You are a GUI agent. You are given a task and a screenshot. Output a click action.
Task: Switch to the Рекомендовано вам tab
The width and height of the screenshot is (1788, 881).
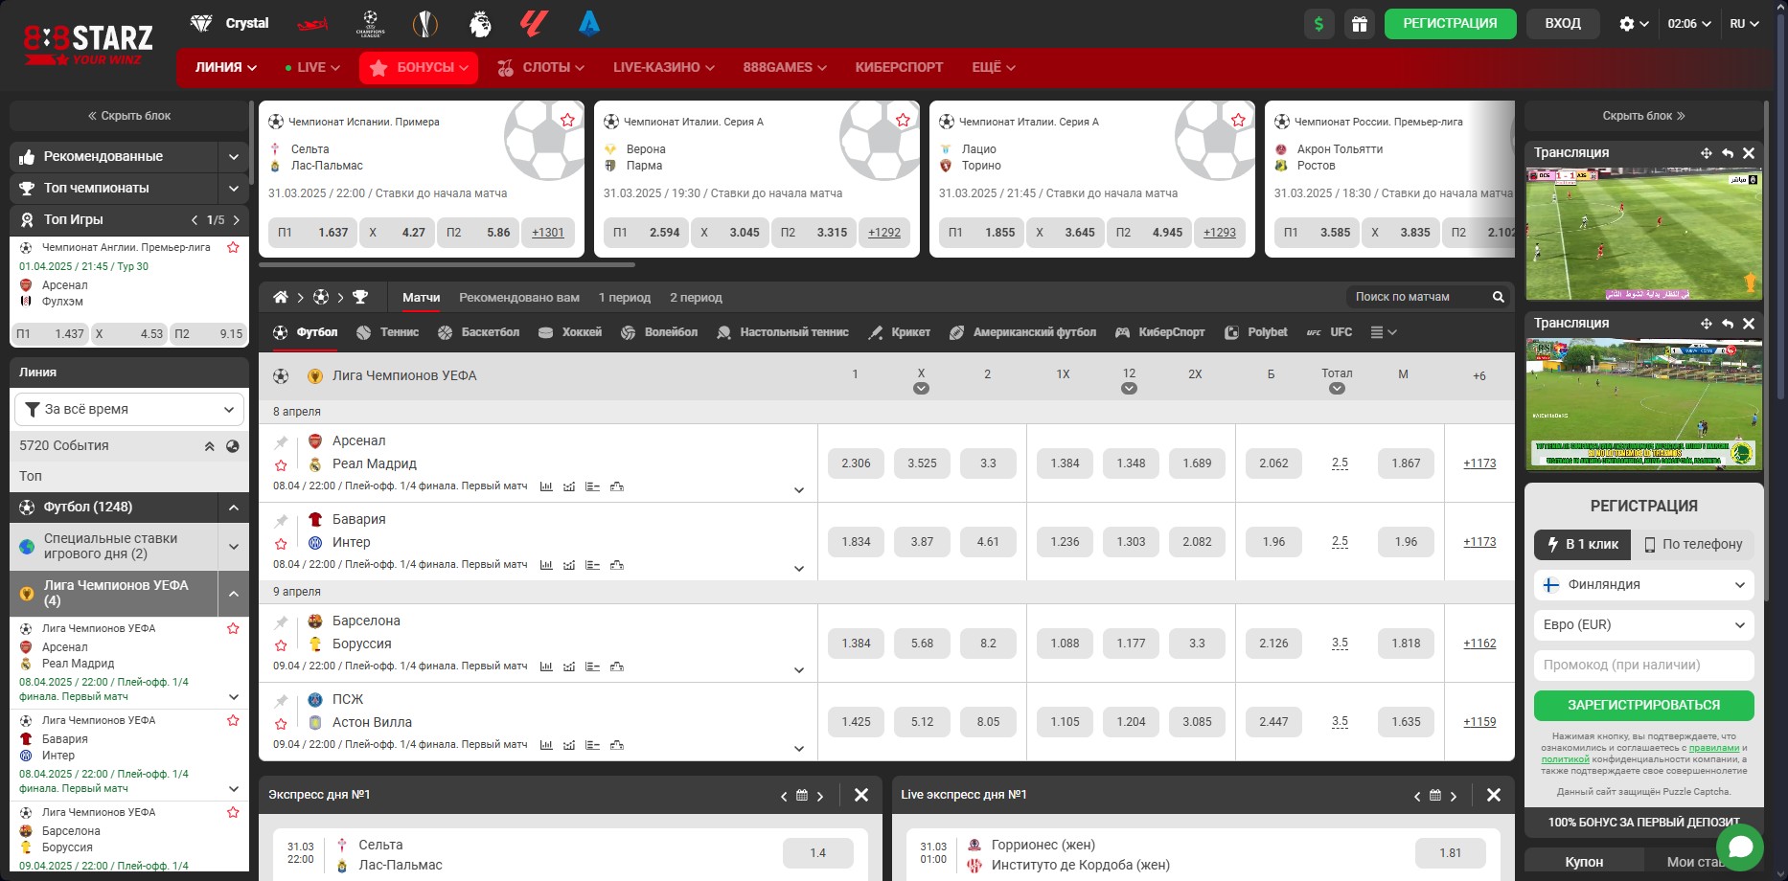coord(519,298)
